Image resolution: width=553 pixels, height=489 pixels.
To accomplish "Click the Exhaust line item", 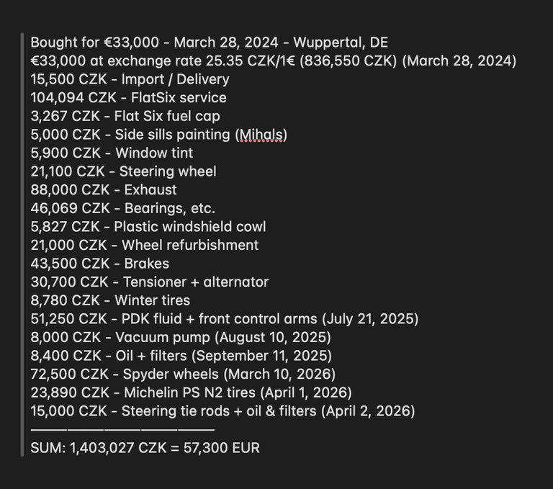I will tap(103, 190).
